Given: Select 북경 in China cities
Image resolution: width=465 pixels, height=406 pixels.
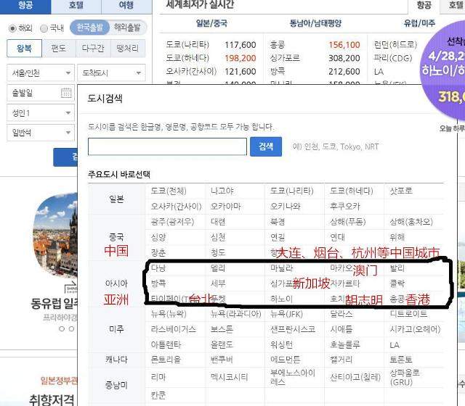Looking at the screenshot, I should point(278,222).
